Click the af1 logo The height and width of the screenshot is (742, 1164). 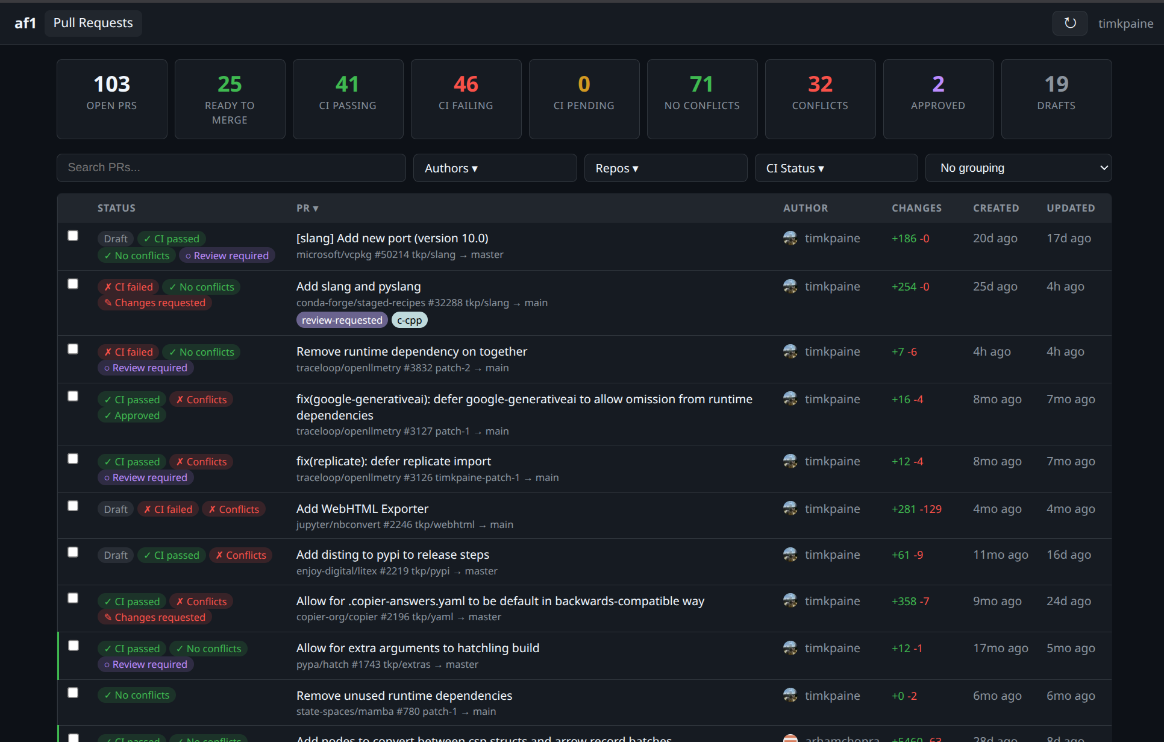pyautogui.click(x=25, y=23)
